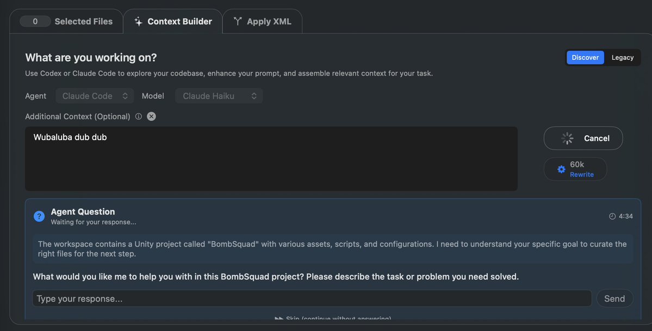Click the agent's BombSquad workspace description text
Screen dimensions: 652x331
tap(332, 249)
